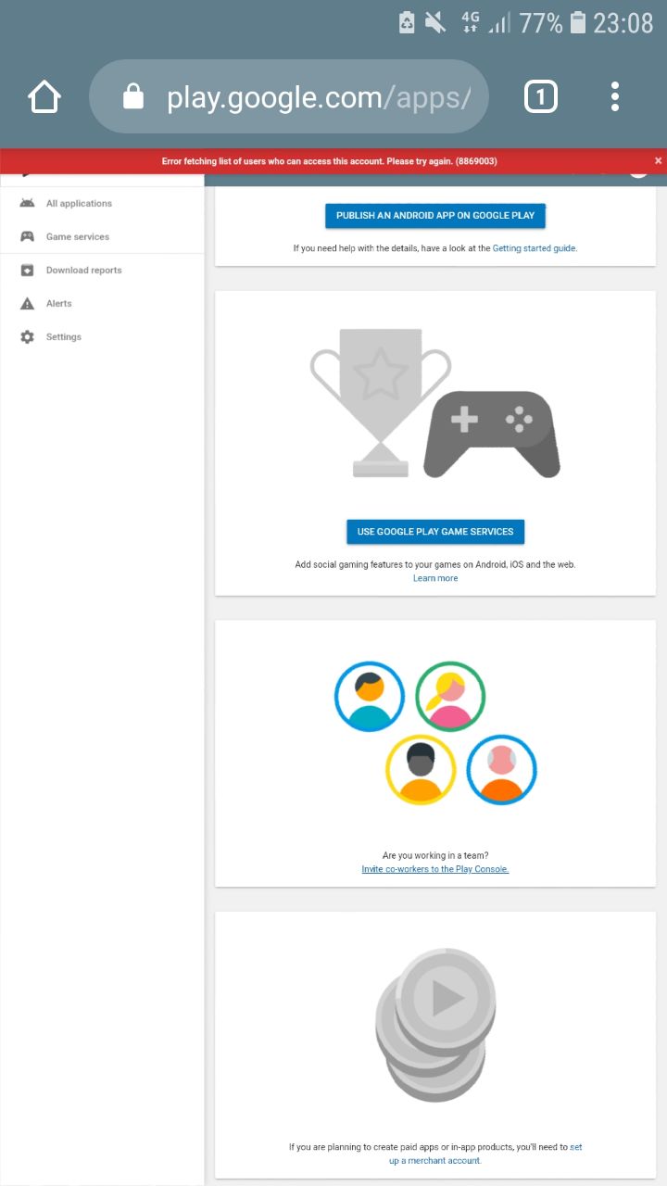Click the gamepad icon beside Game services
Screen dimensions: 667x1186
28,236
